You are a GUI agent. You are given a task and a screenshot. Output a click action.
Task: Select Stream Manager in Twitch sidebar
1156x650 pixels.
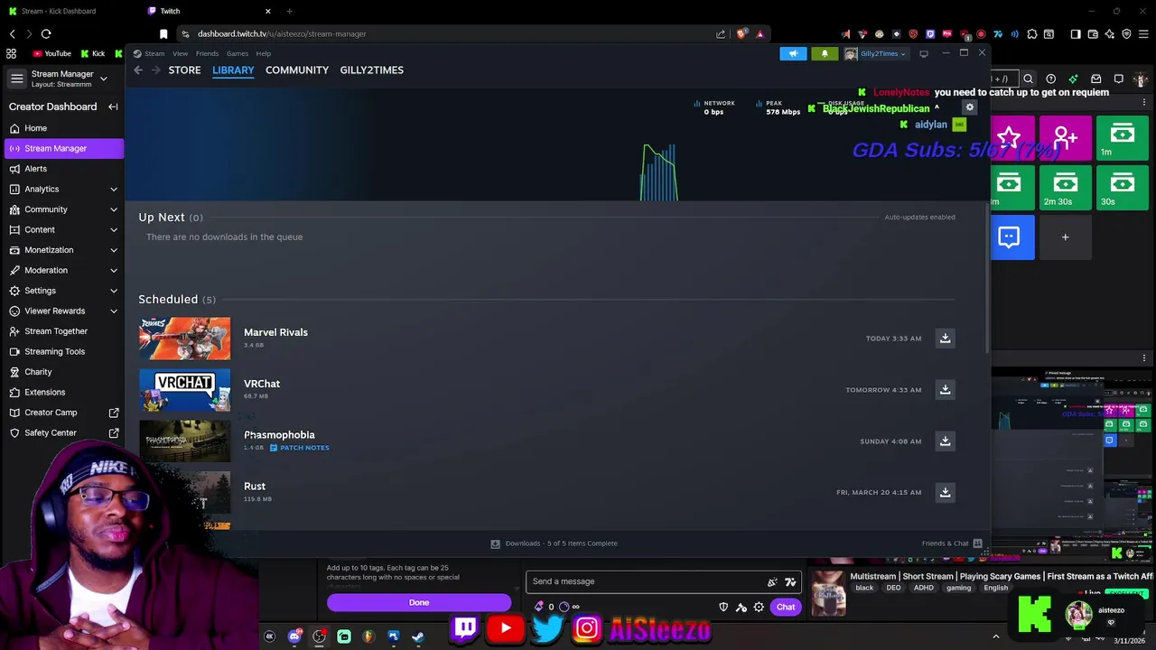62,148
